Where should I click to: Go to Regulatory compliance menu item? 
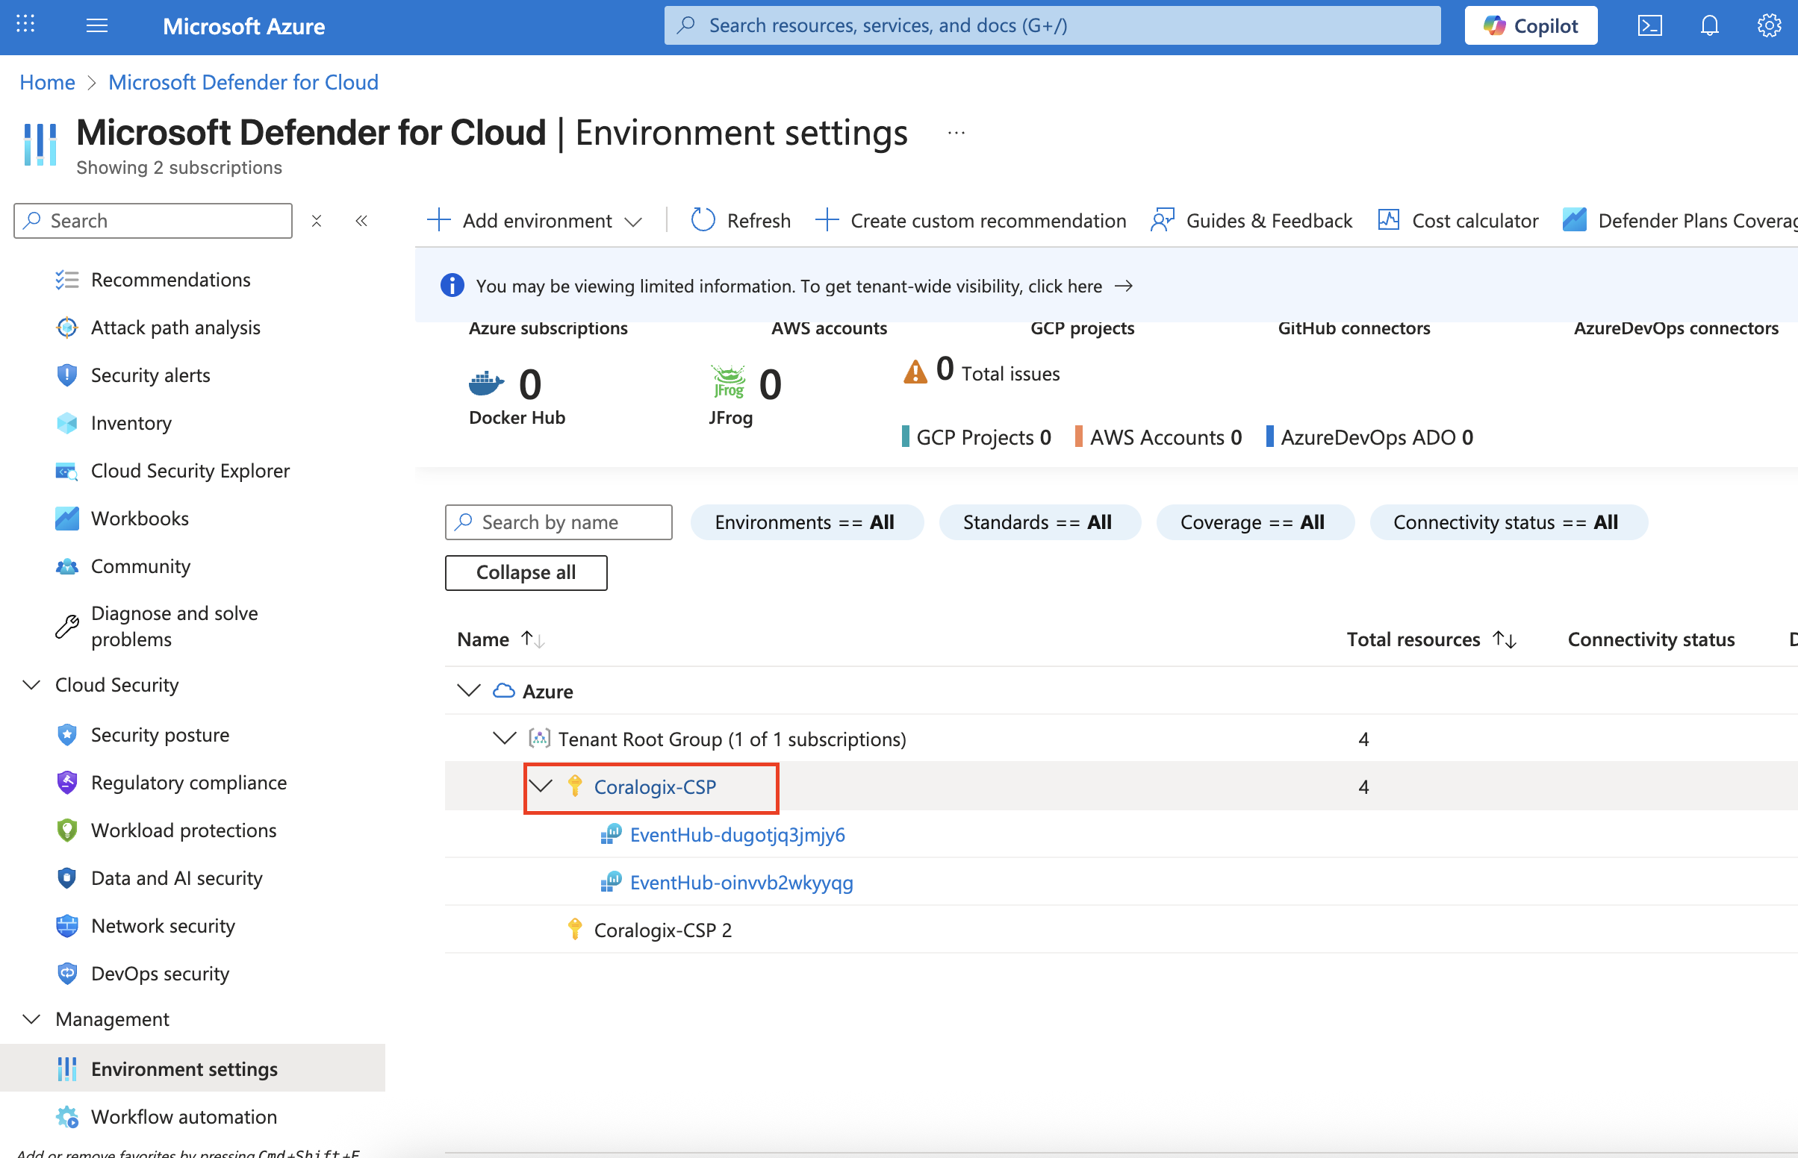(x=188, y=782)
